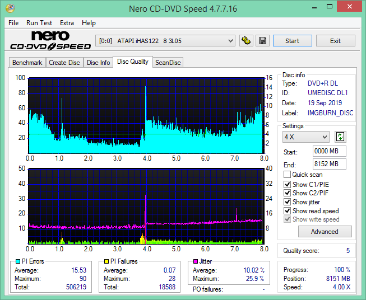Click Jitter maximum 25.9 % value
This screenshot has height=300, width=366.
point(255,279)
